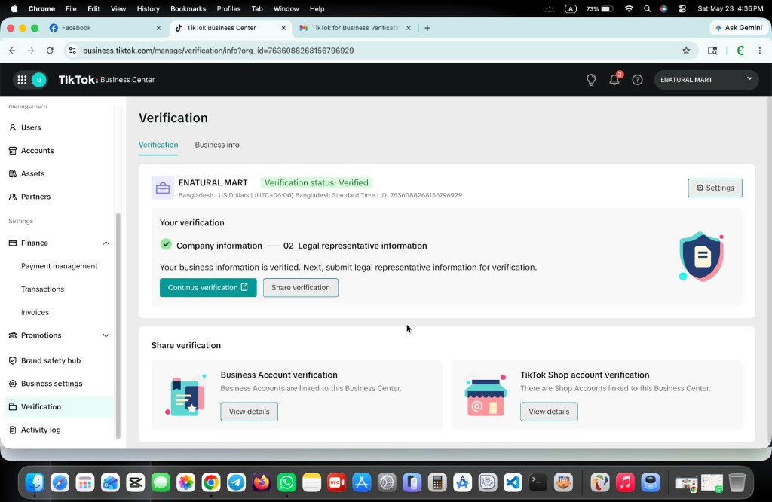
Task: Open the ENATURAL MART account dropdown
Action: 706,80
